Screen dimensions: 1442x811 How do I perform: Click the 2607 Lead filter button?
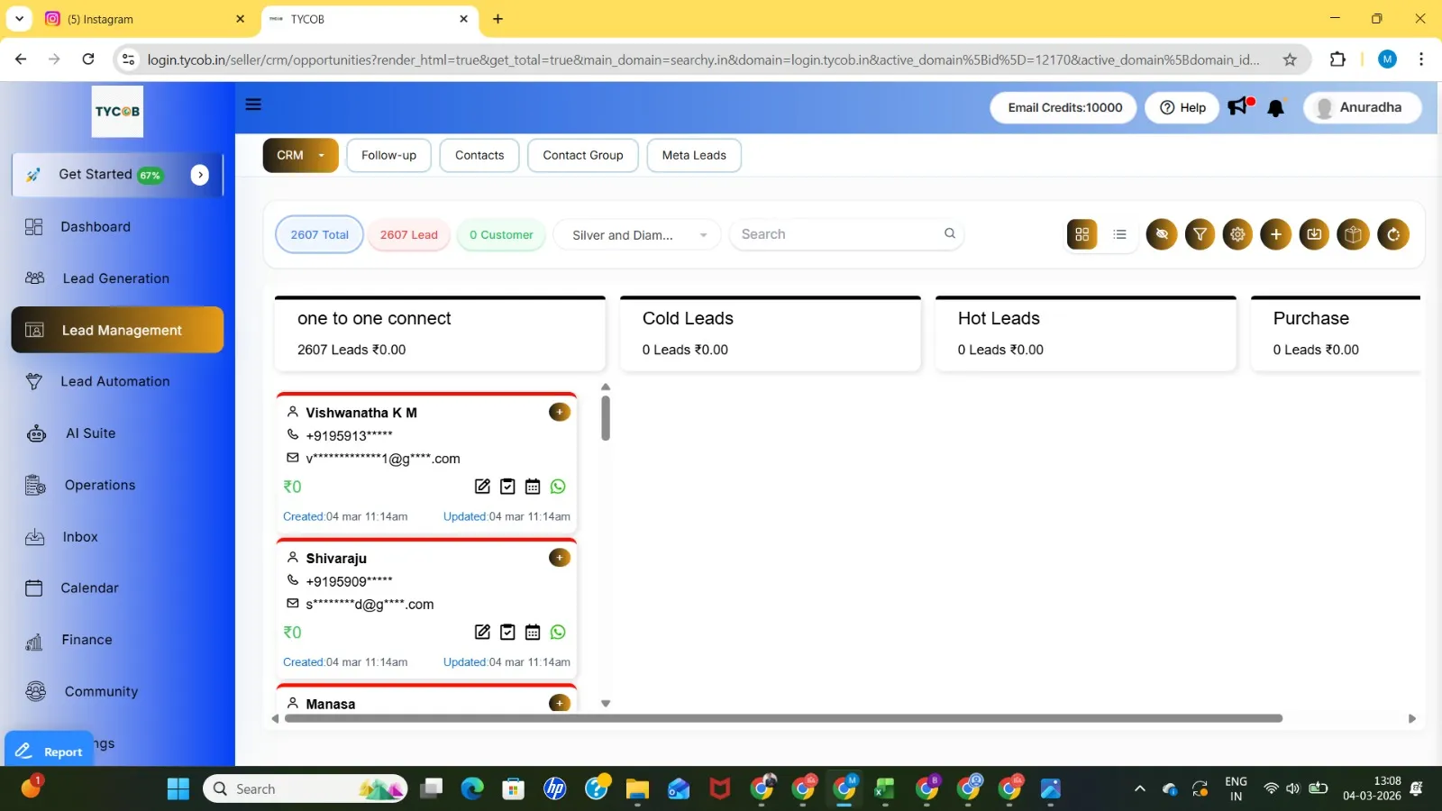pyautogui.click(x=408, y=235)
